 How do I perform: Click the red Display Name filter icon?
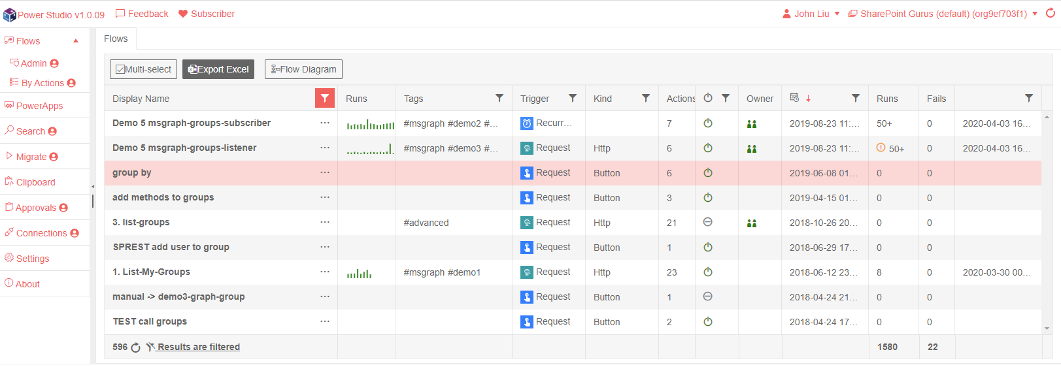325,98
